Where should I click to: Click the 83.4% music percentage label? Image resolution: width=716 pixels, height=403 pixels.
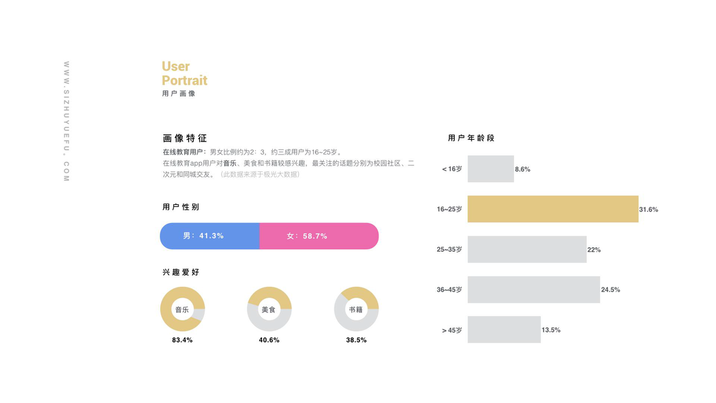click(182, 341)
